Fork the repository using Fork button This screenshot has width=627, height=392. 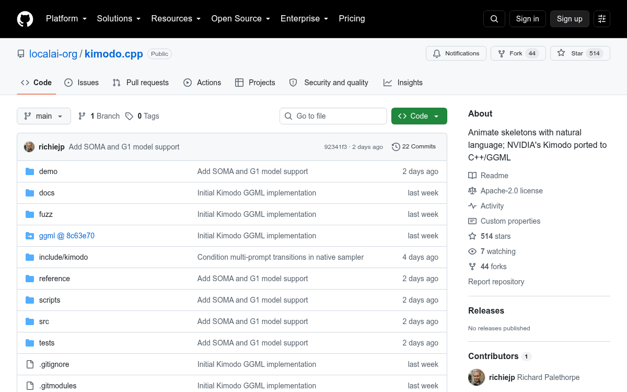(518, 53)
